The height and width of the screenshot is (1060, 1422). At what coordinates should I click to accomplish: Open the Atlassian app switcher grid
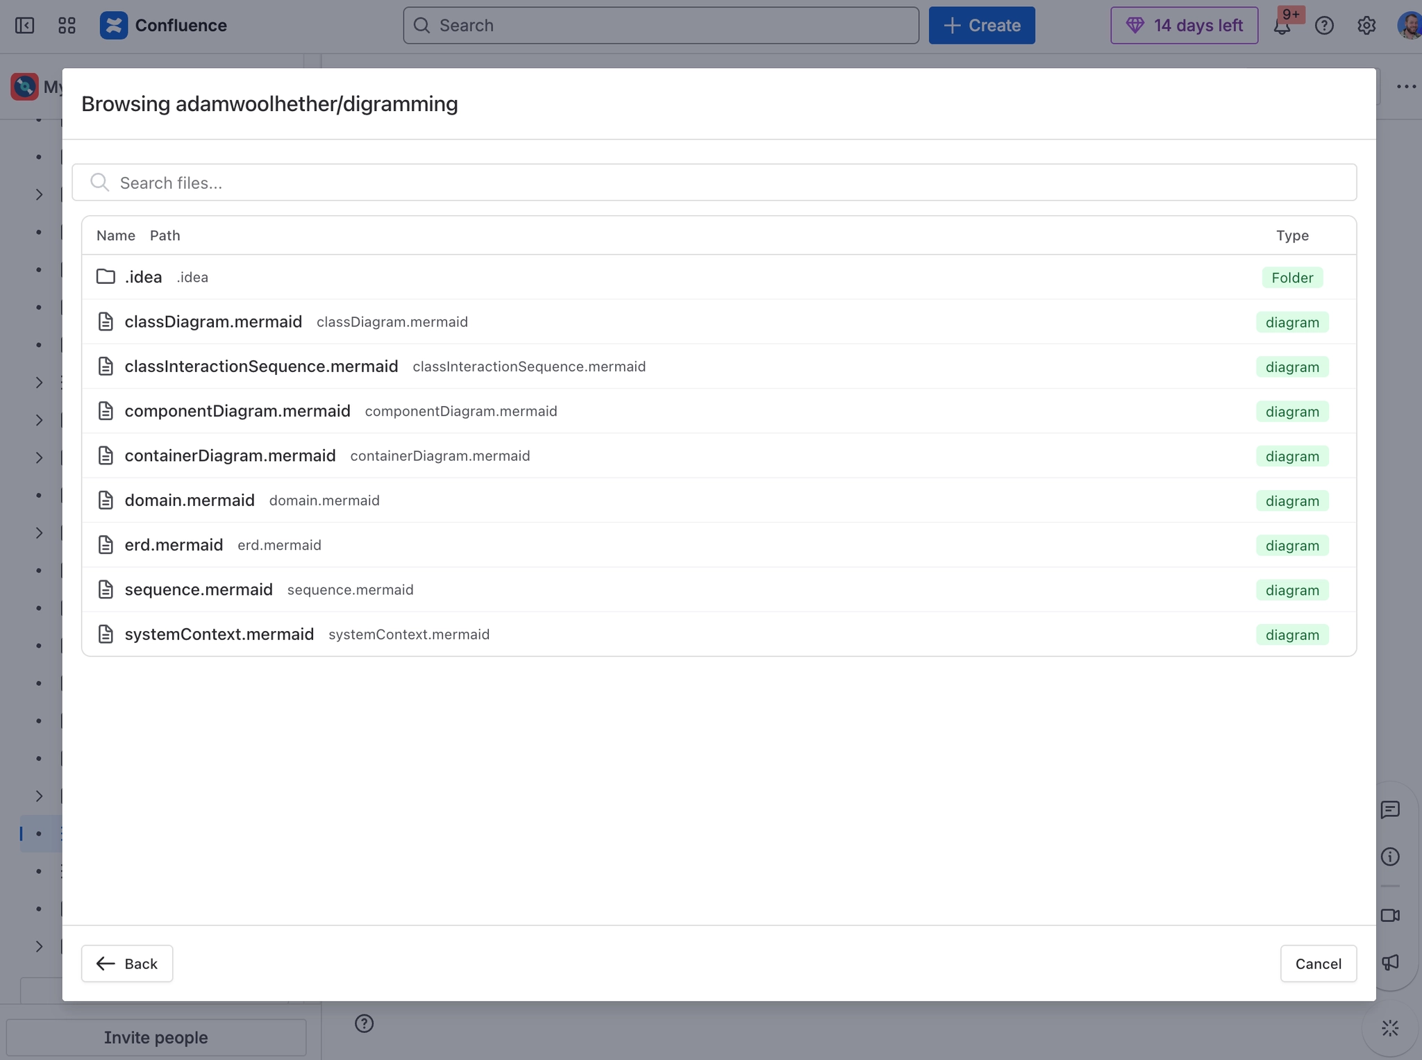tap(67, 25)
